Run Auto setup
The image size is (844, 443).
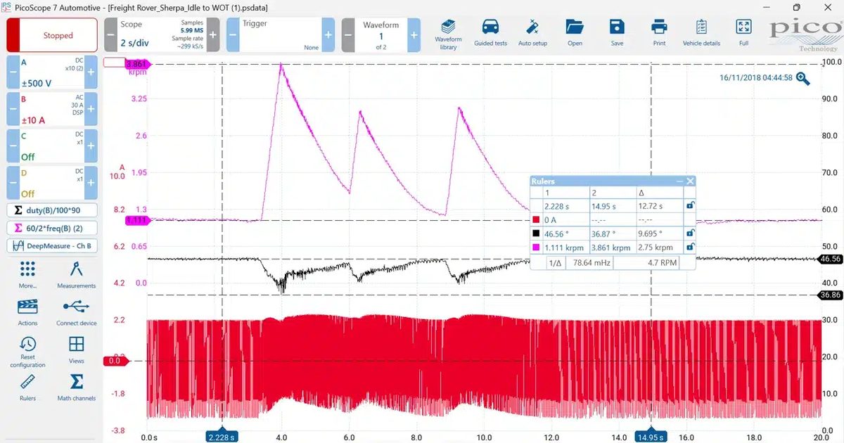click(x=532, y=34)
